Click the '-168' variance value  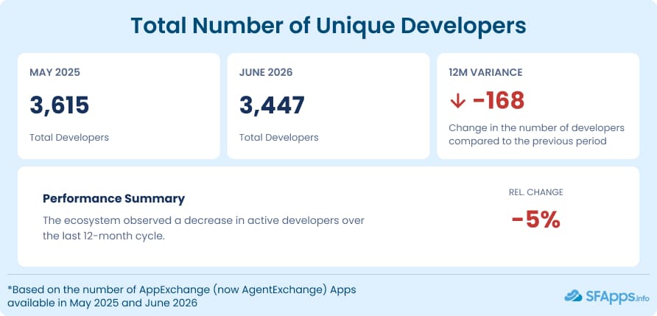click(499, 101)
